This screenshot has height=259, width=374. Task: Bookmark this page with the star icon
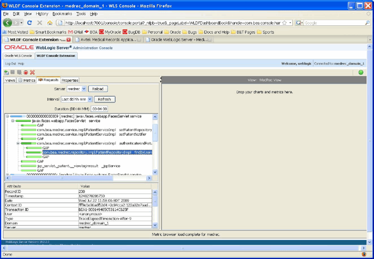(284, 23)
